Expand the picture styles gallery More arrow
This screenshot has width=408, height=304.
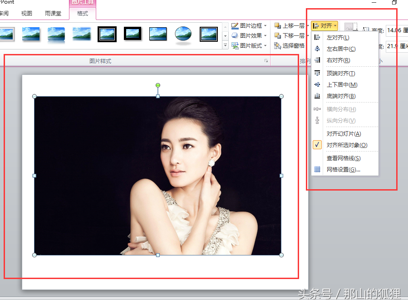coord(226,45)
